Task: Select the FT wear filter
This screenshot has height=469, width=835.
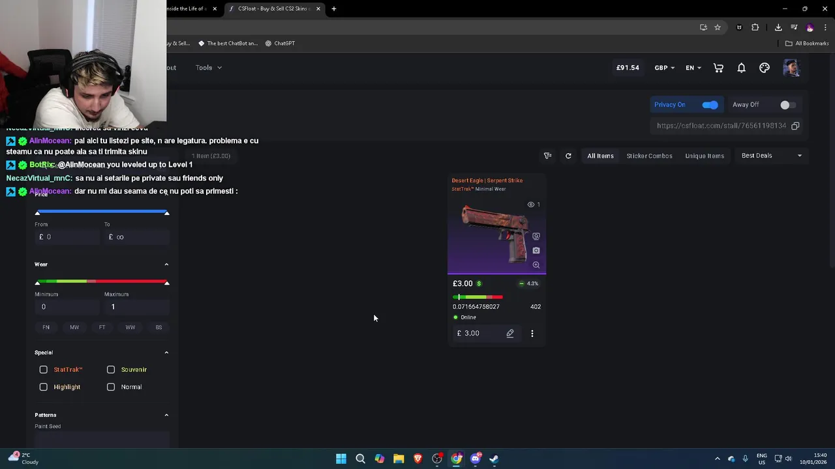Action: pyautogui.click(x=102, y=327)
